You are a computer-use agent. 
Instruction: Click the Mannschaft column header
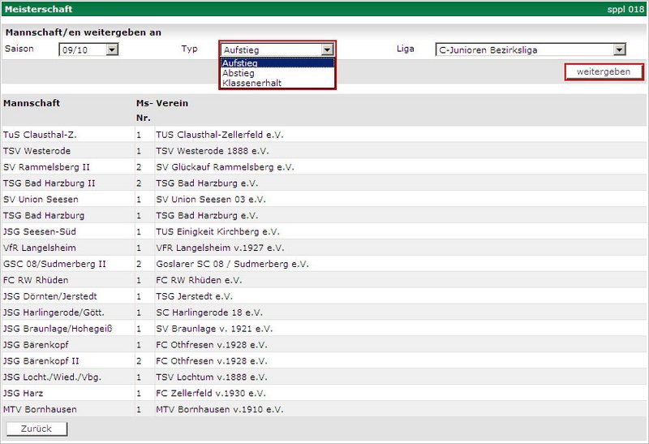[x=32, y=104]
